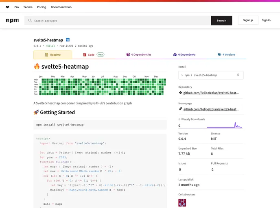Viewport: 280px width, 208px height.
Task: Click the Beta badge on Code tab
Action: pos(101,54)
